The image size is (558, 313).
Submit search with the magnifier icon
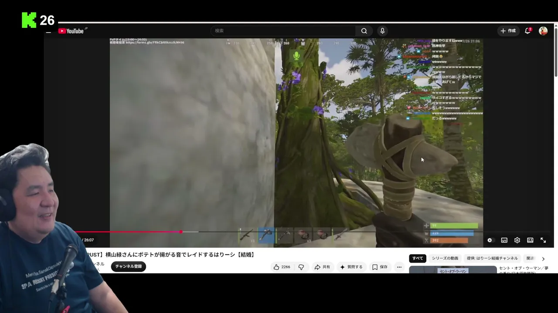point(364,31)
